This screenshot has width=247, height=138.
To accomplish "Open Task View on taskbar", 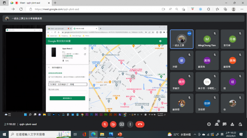I will pos(75,134).
